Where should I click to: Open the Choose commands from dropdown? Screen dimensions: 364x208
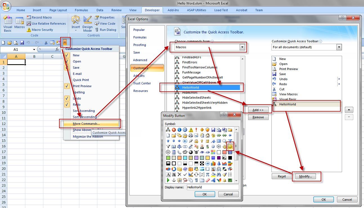242,47
